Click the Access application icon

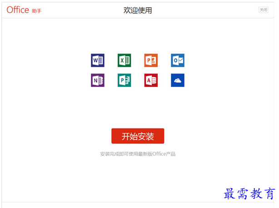(x=151, y=80)
